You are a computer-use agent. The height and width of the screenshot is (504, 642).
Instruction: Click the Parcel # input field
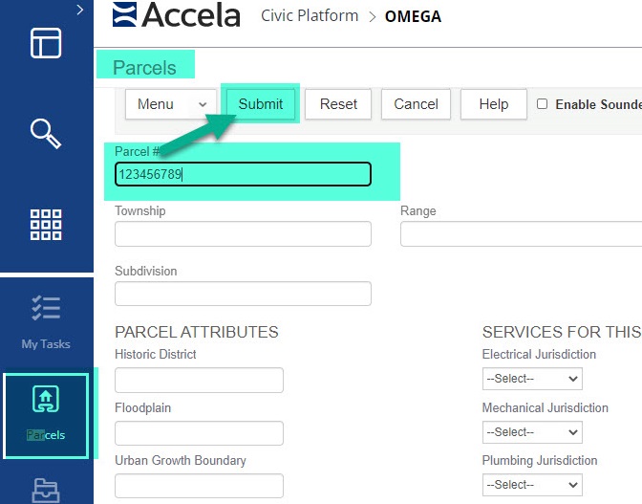[243, 174]
